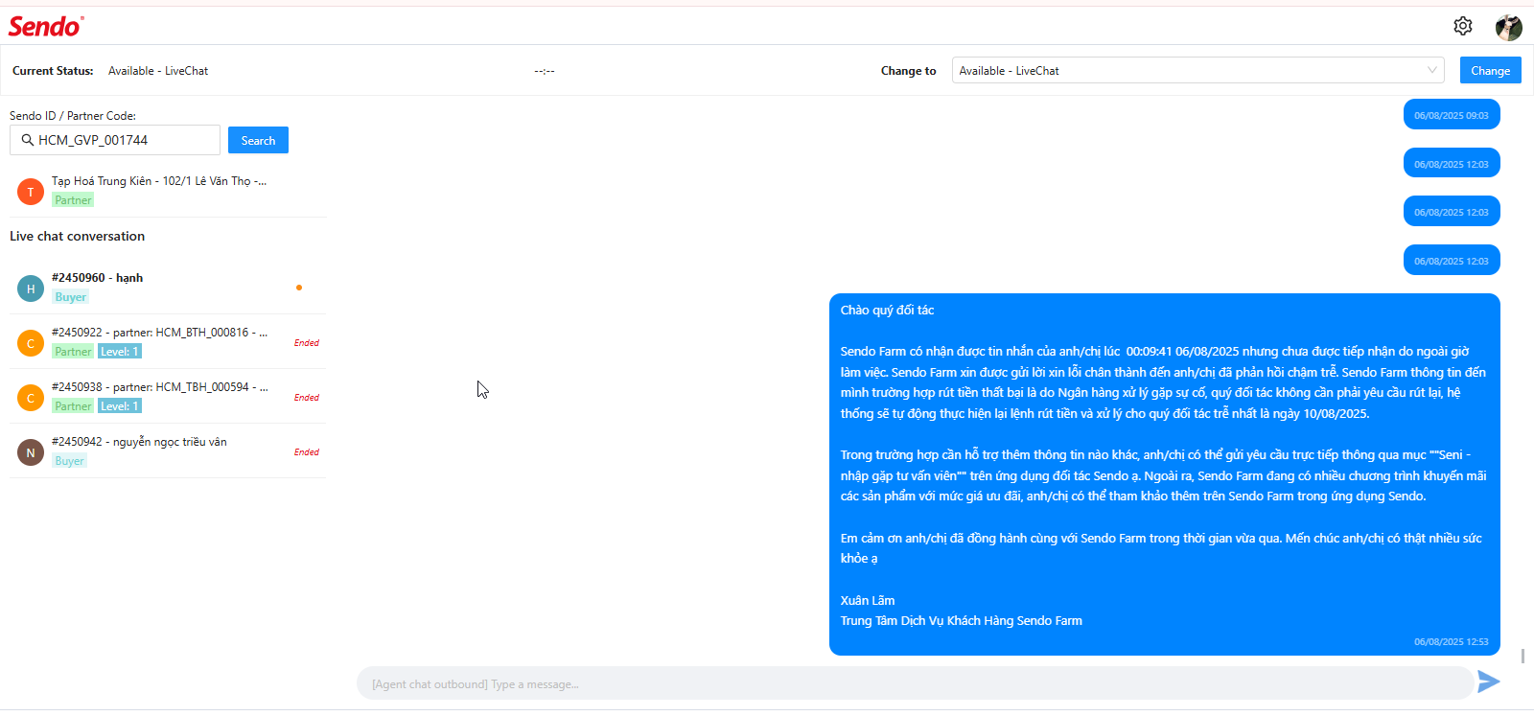The height and width of the screenshot is (716, 1534).
Task: Click the N avatar for conversation #2450942
Action: (x=31, y=452)
